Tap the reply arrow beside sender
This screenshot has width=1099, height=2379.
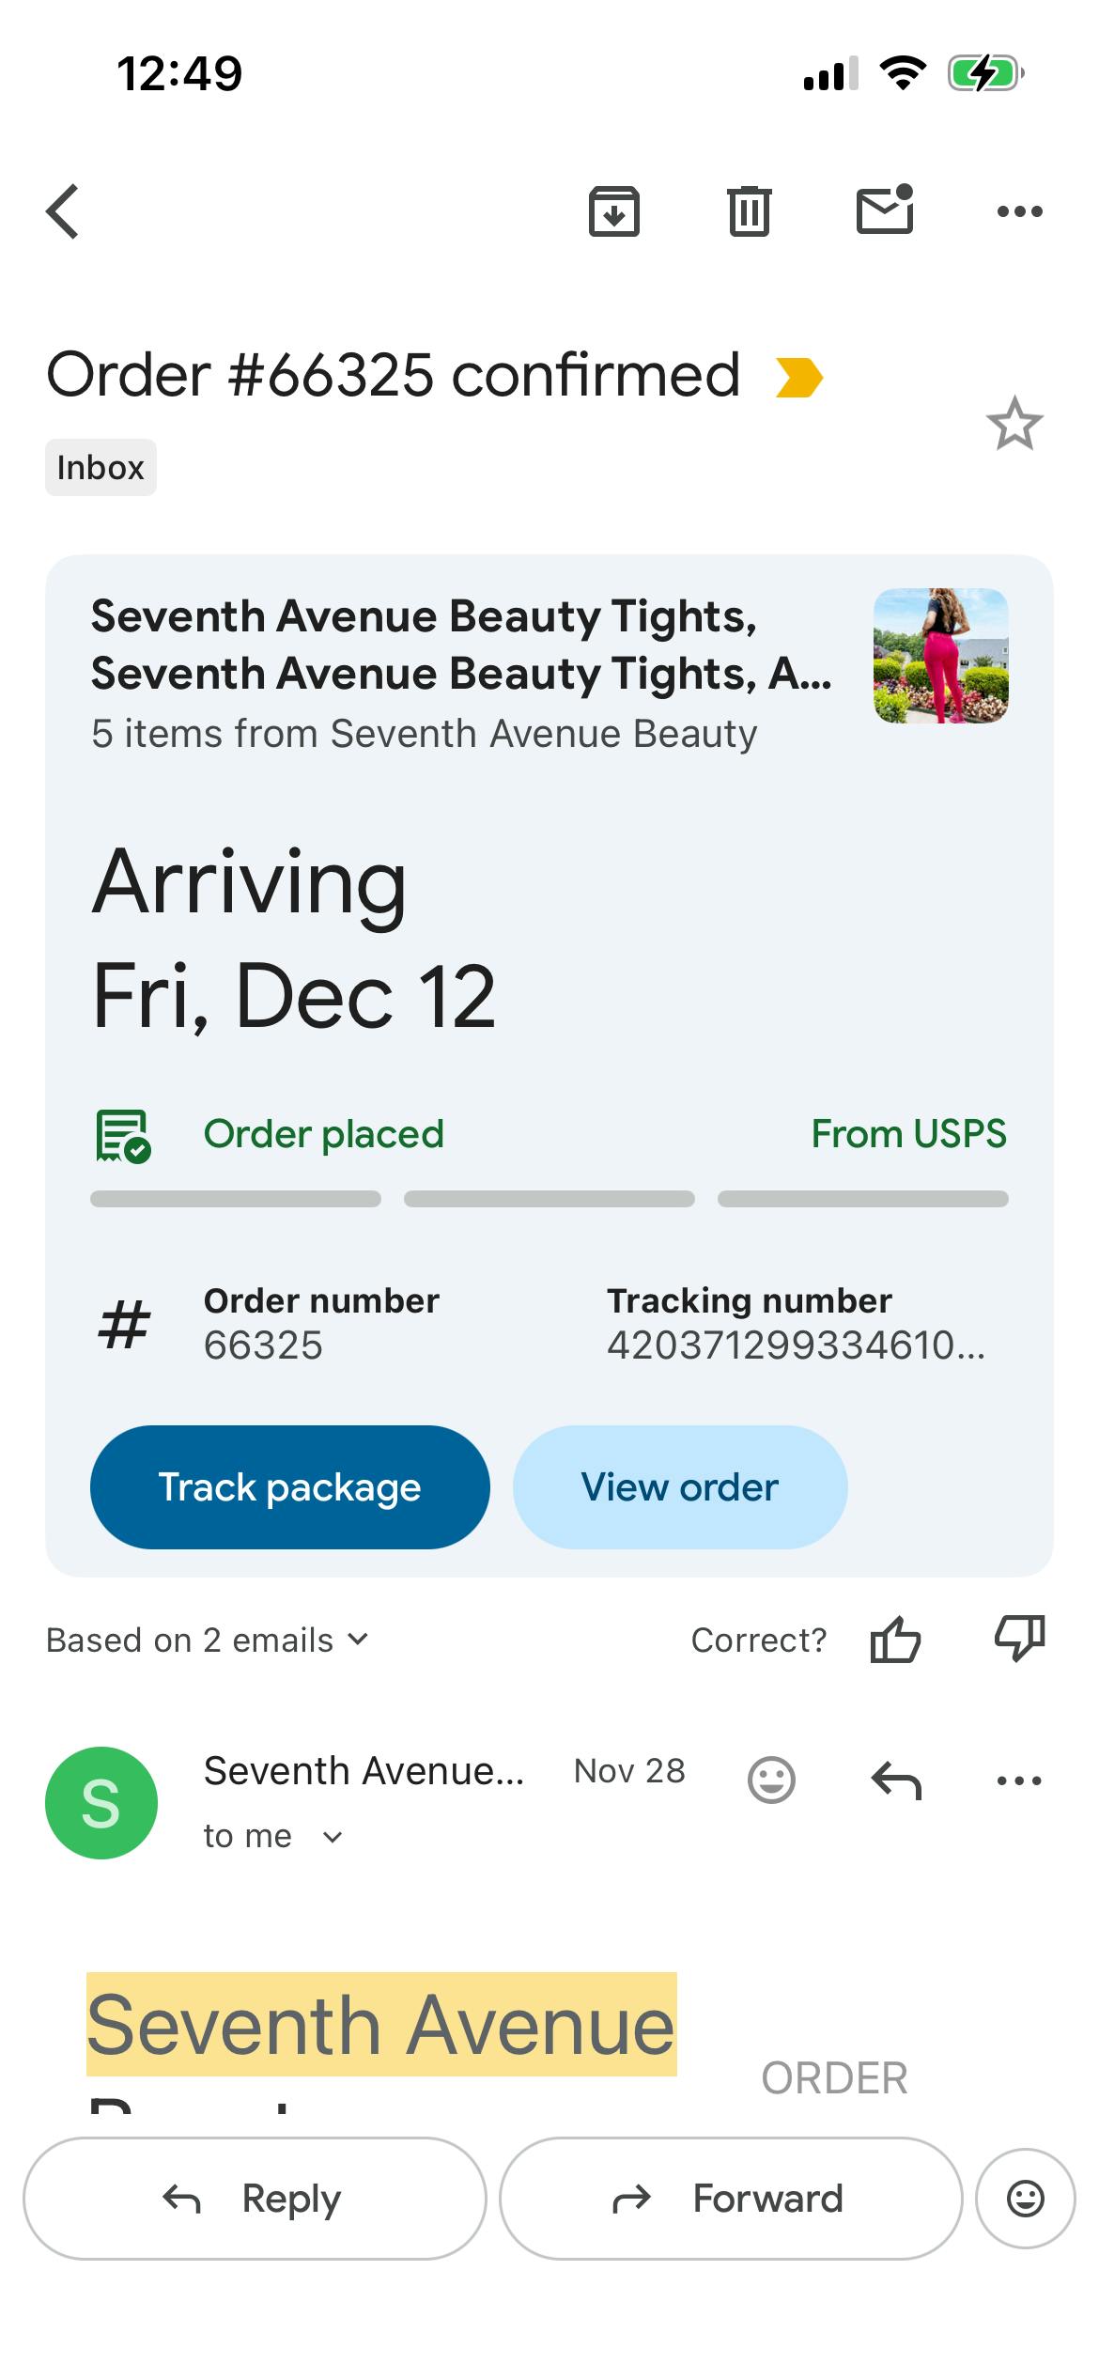pyautogui.click(x=896, y=1780)
